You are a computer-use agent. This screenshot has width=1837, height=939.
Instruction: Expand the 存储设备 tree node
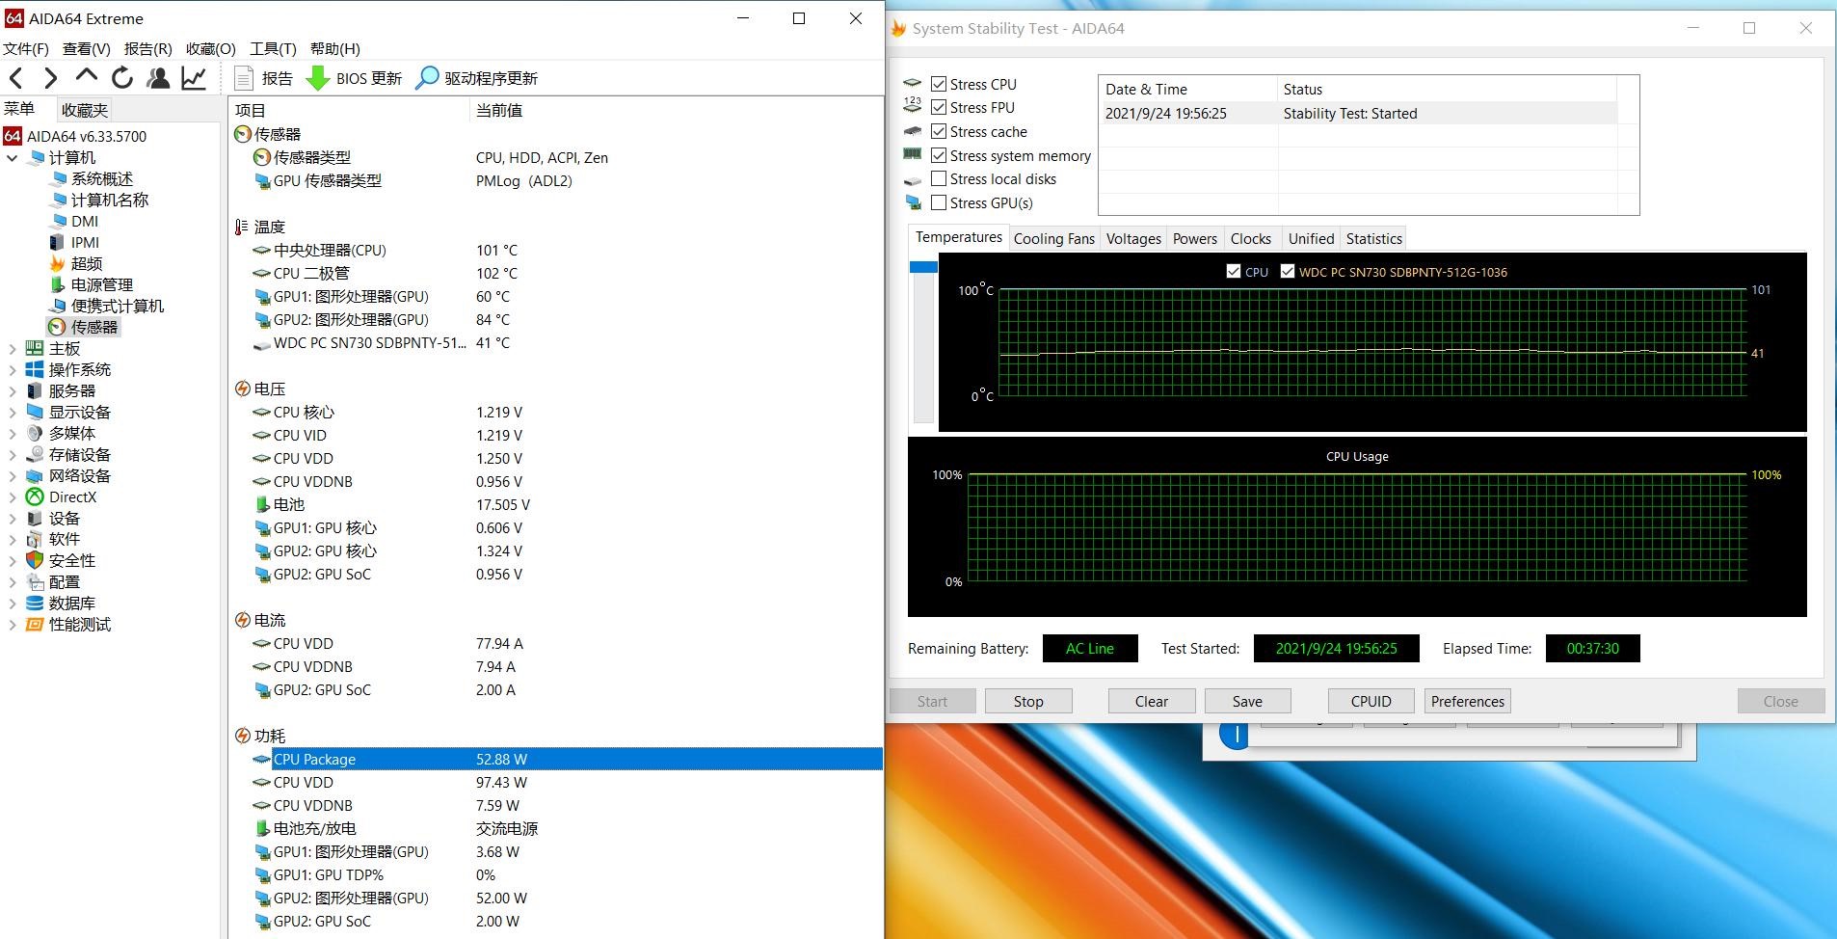(x=13, y=455)
